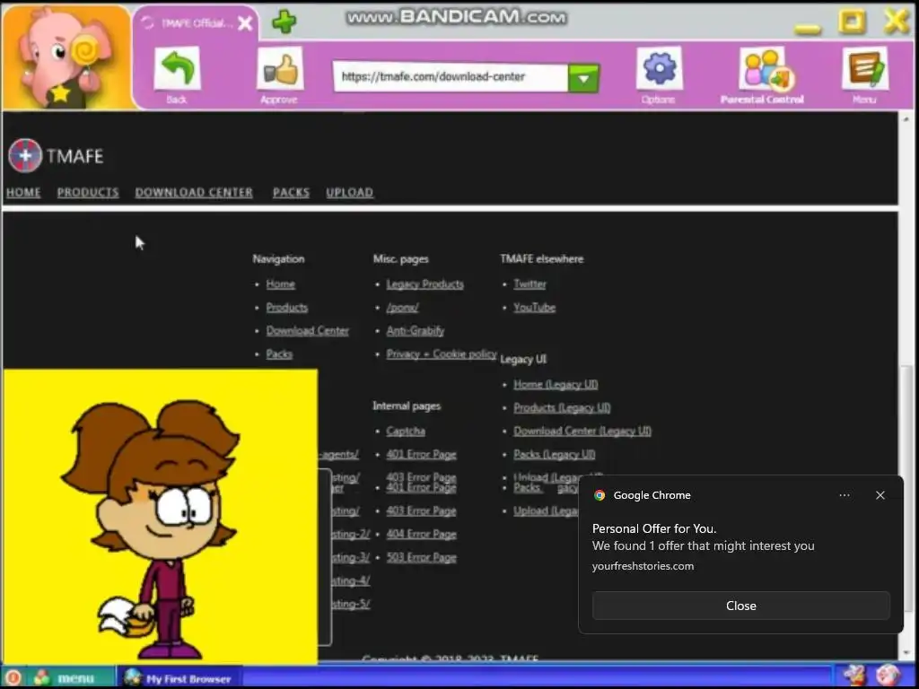This screenshot has height=689, width=919.
Task: Open Home (Legacy UI) link
Action: (x=556, y=385)
